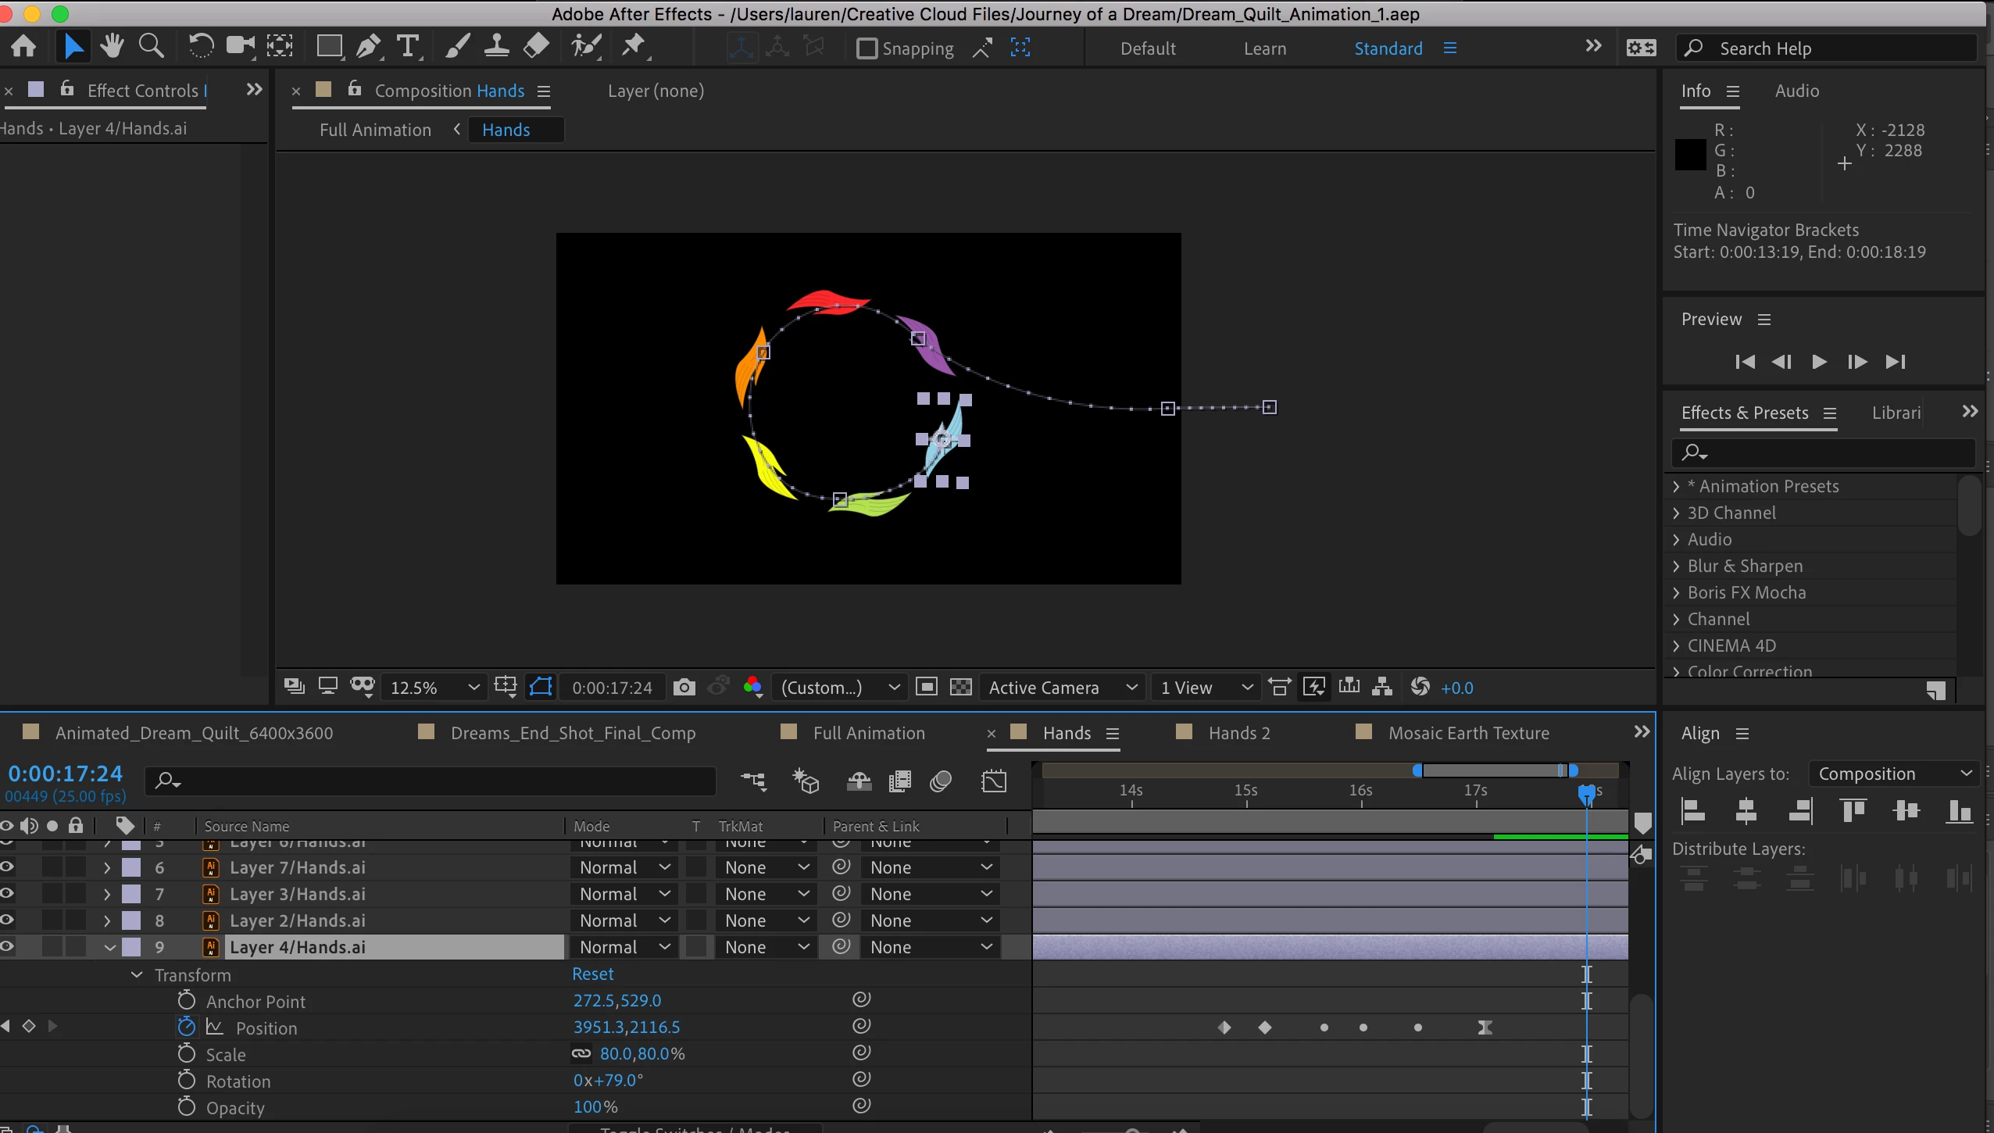Select the Puppet Pin tool
This screenshot has height=1133, width=1994.
(x=633, y=47)
